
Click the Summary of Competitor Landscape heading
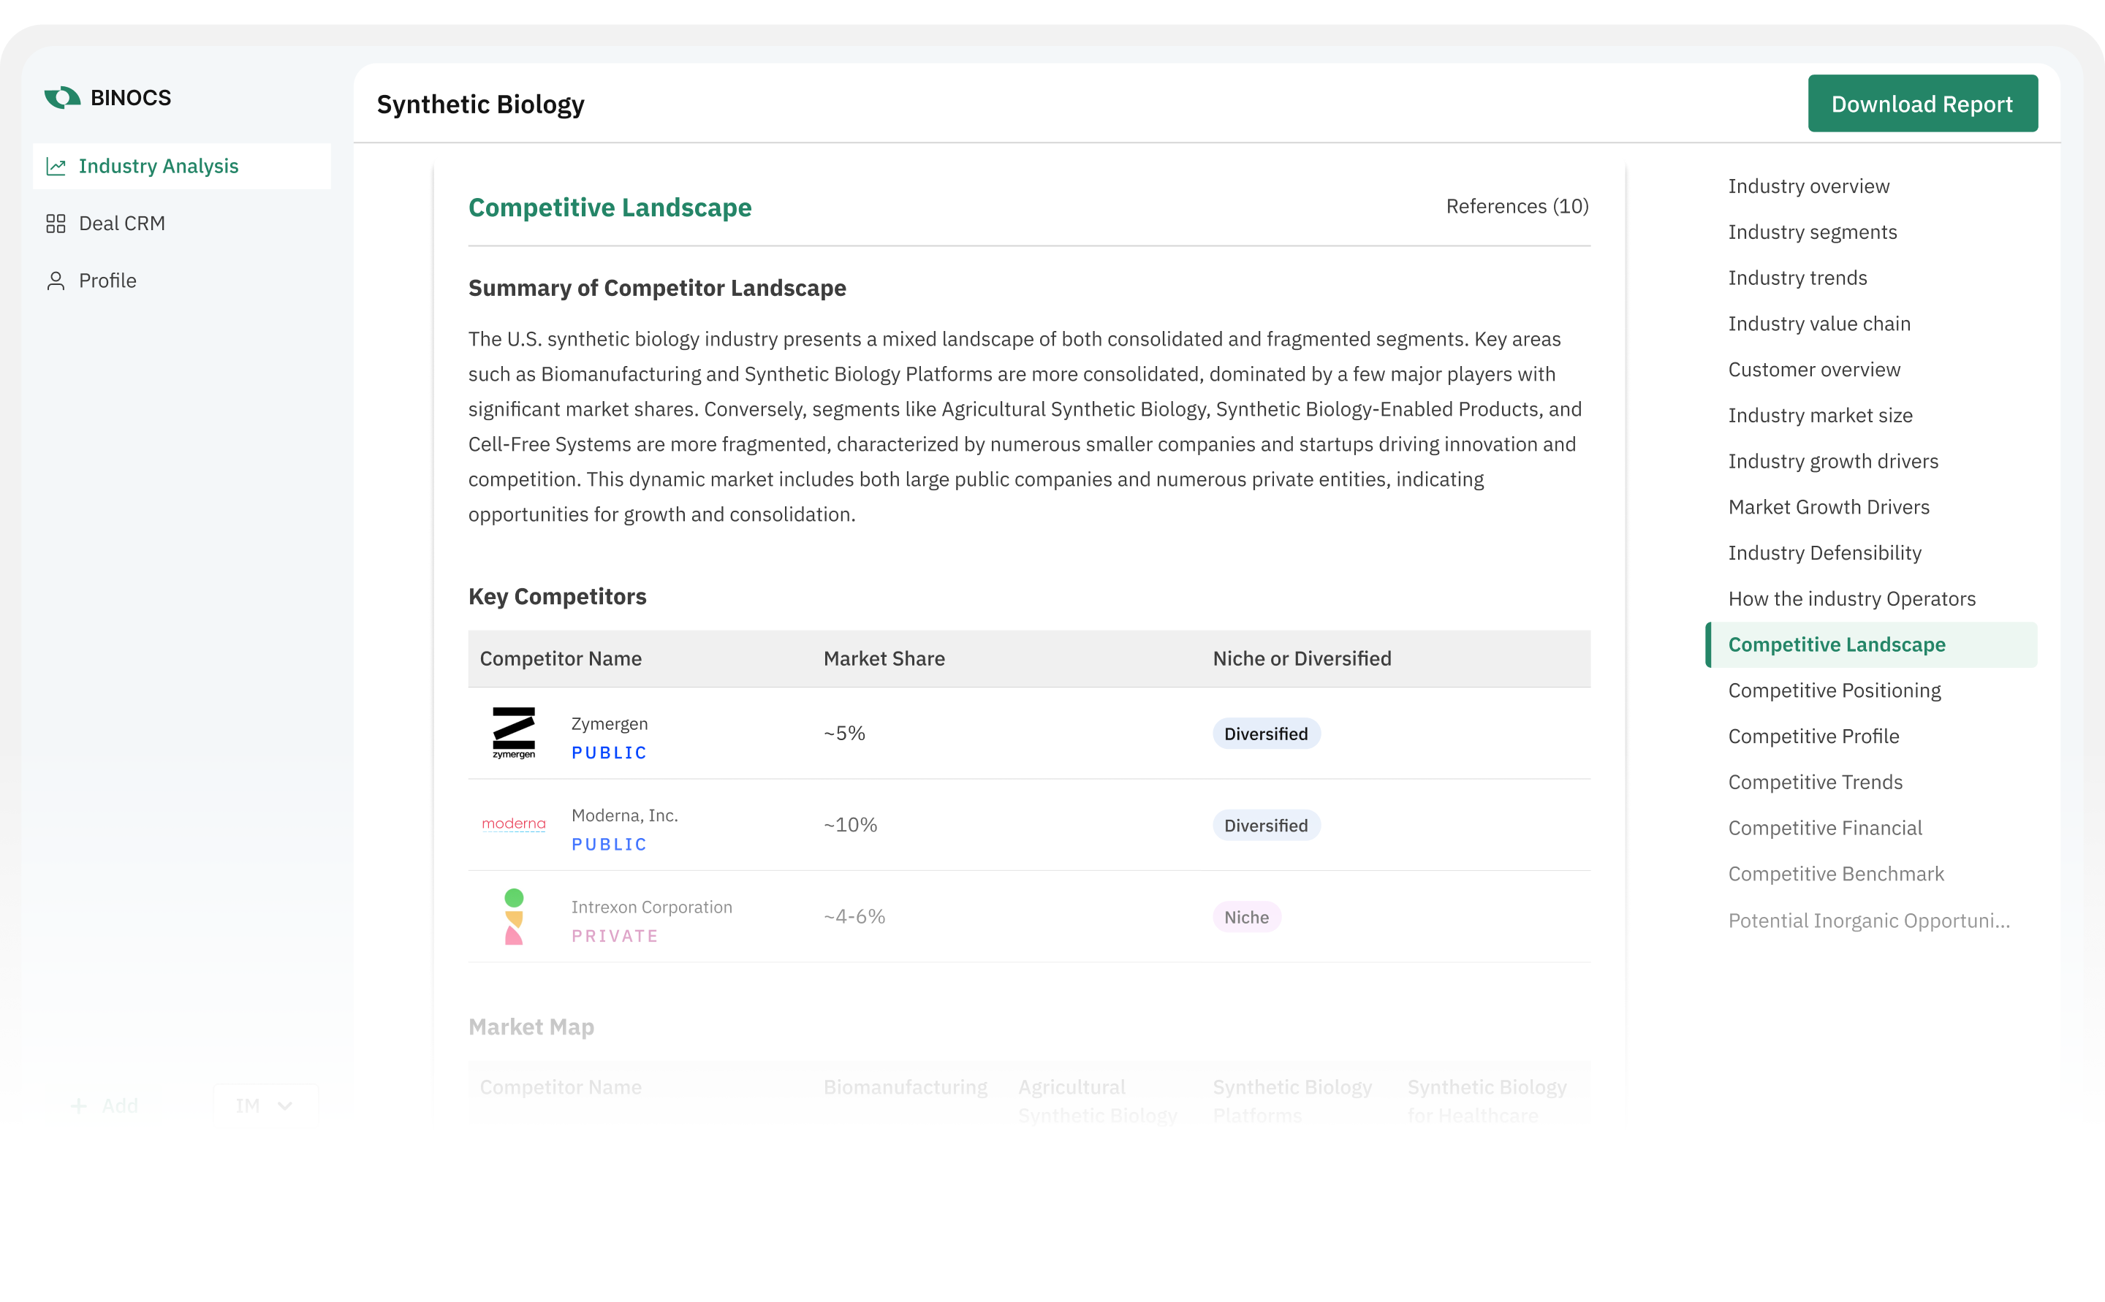657,288
